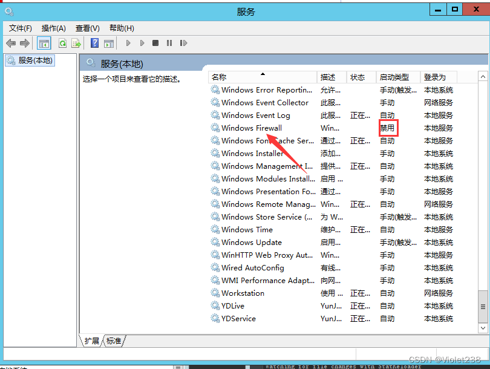Click the scrollbar down arrow
This screenshot has width=490, height=369.
click(x=483, y=328)
